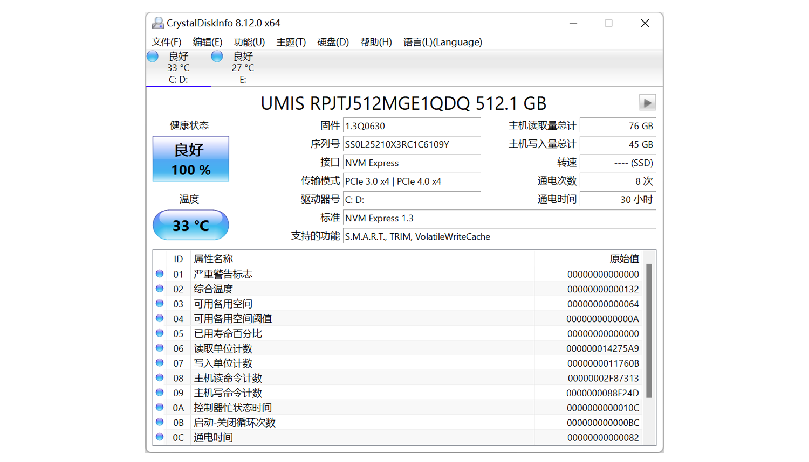Click status orb for 写入单位计数 row
This screenshot has height=462, width=809.
click(x=160, y=362)
